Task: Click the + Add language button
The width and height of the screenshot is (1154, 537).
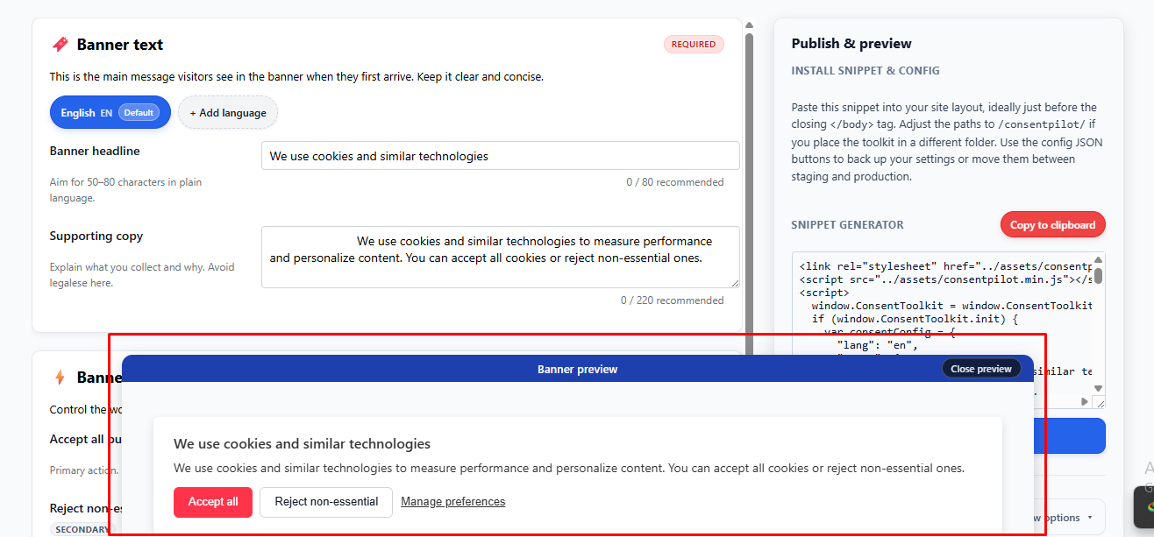Action: coord(228,112)
